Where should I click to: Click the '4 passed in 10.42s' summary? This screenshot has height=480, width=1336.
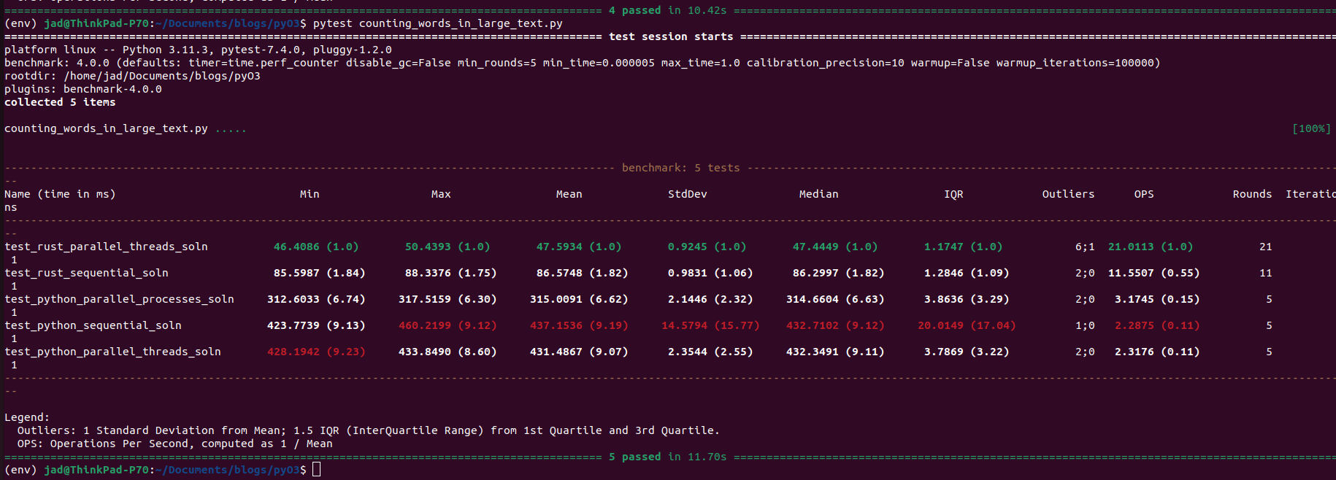(667, 10)
